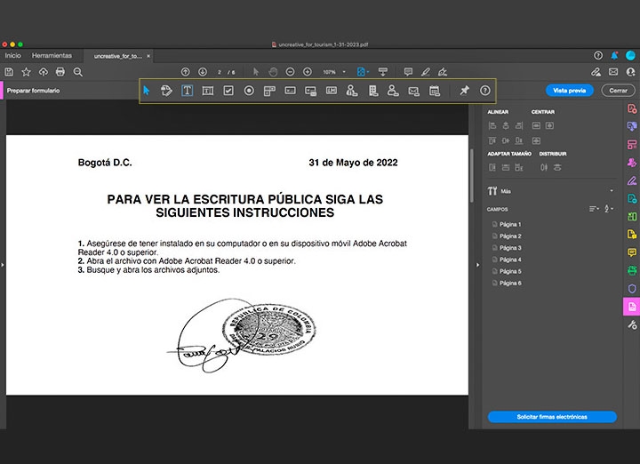The width and height of the screenshot is (640, 464).
Task: Click the print icon in toolbar
Action: [60, 71]
